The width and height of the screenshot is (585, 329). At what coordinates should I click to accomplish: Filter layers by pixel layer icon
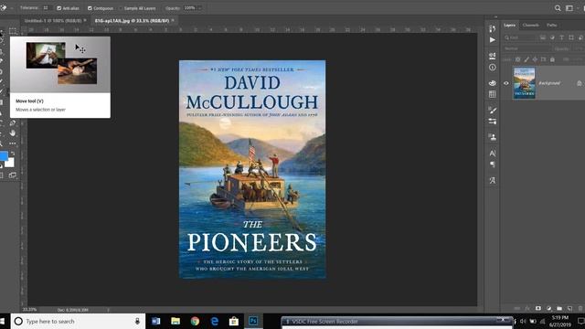point(543,37)
